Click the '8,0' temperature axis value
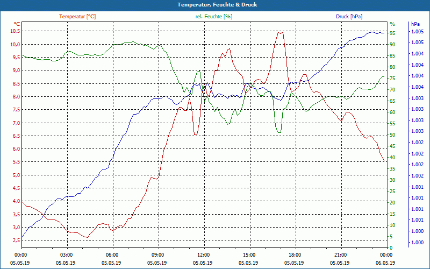 point(16,97)
